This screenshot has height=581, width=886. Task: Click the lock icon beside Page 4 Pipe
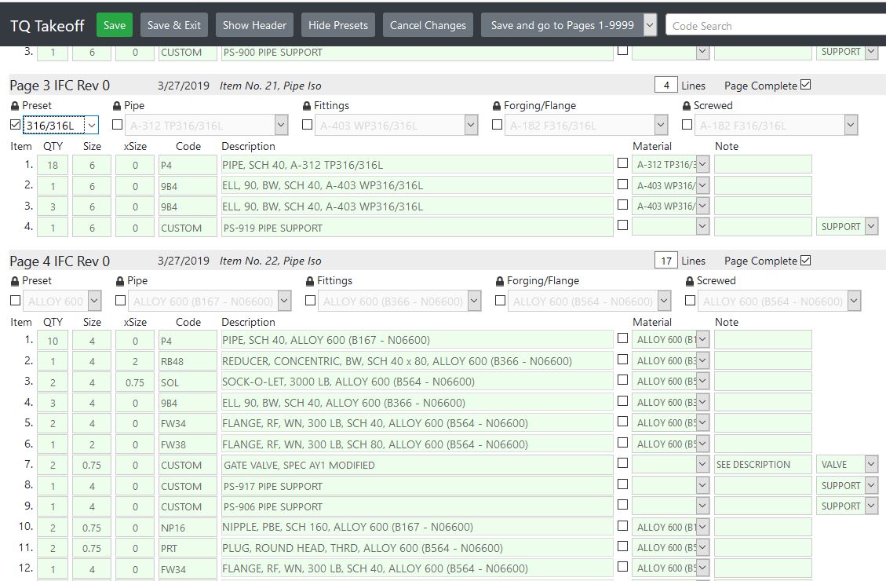(120, 281)
